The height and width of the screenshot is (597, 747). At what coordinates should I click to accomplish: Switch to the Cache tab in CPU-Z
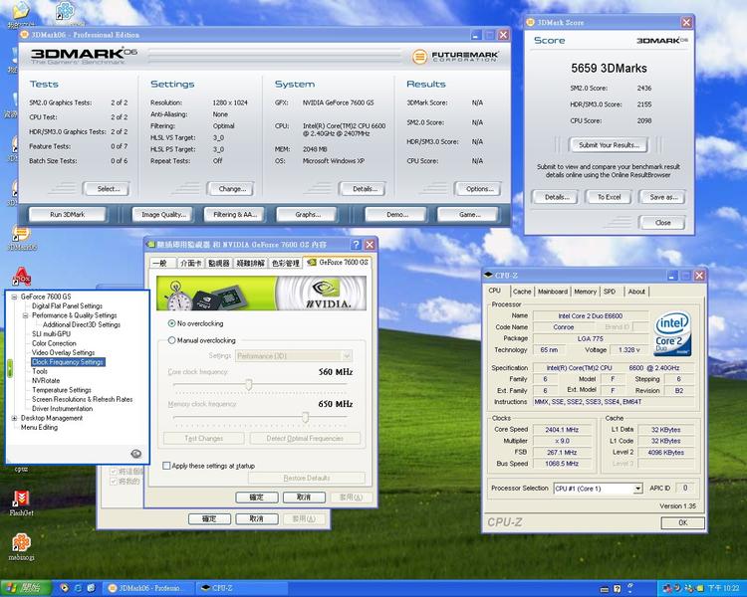pyautogui.click(x=522, y=292)
